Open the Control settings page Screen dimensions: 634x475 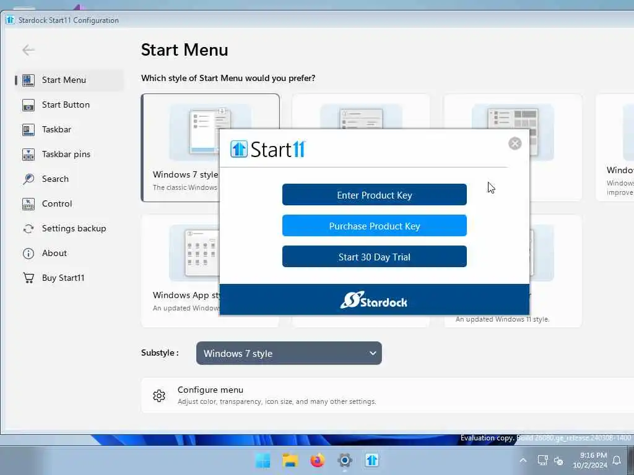point(69,204)
